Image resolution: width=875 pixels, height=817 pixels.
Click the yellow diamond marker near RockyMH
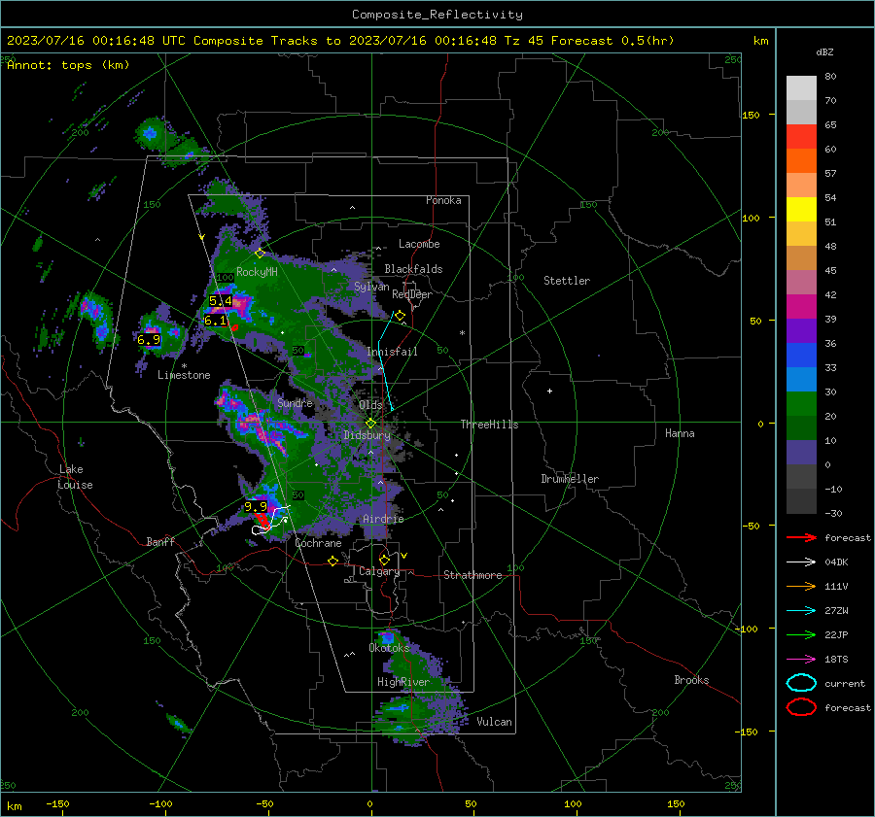pyautogui.click(x=260, y=254)
